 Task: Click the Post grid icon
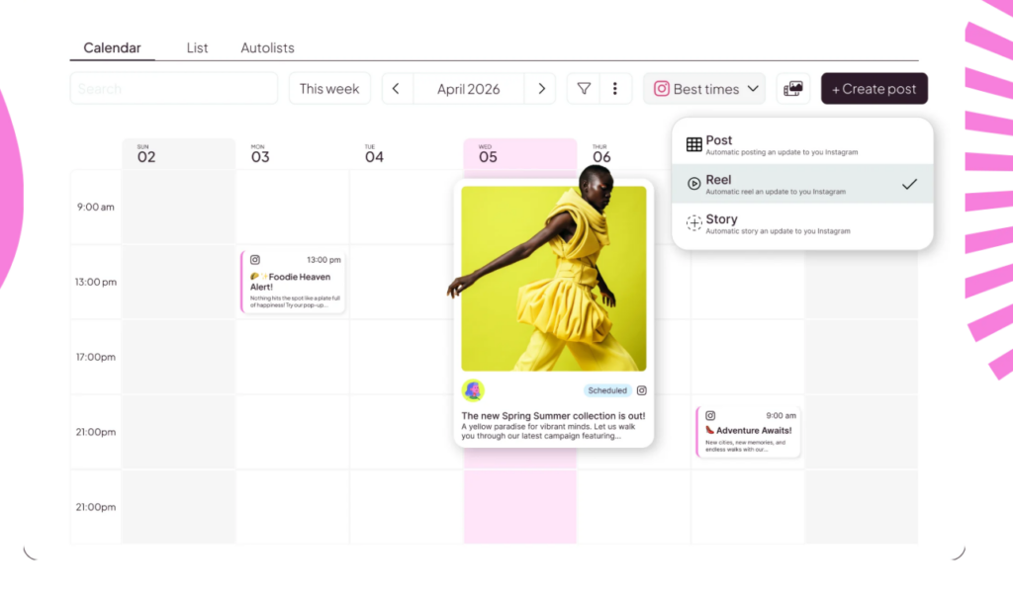(693, 144)
